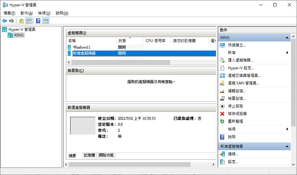Click the 虛擬 SAN 管理員 action icon
Screen dimensions: 297x175
pos(222,83)
